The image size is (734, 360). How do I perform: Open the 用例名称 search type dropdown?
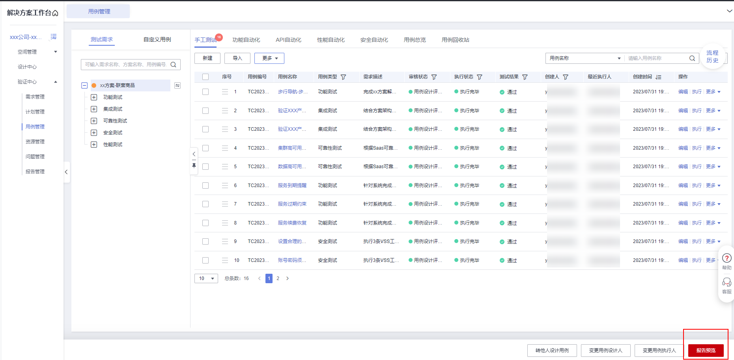585,58
